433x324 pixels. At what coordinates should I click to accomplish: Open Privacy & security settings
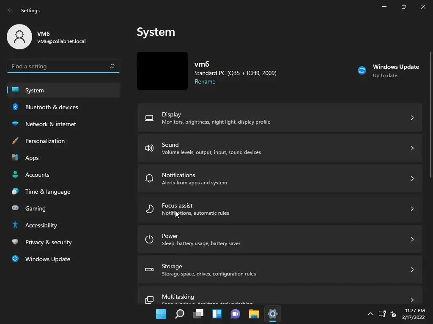[63, 242]
